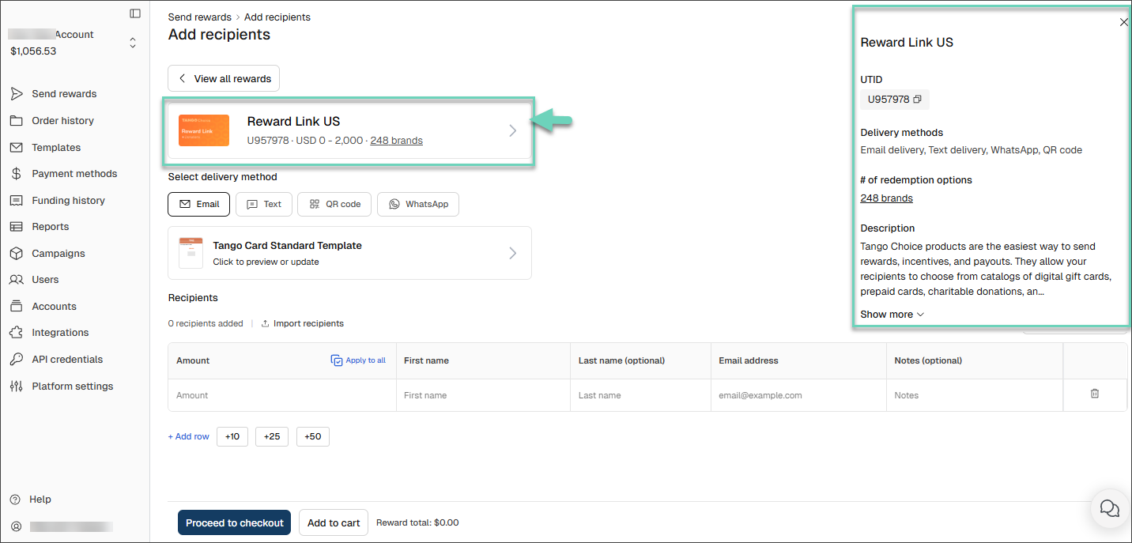The height and width of the screenshot is (543, 1132).
Task: Copy the UTID U957978 icon
Action: click(917, 100)
